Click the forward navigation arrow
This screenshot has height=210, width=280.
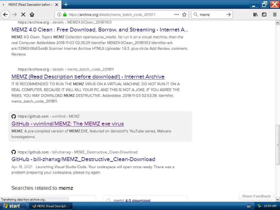pyautogui.click(x=14, y=14)
